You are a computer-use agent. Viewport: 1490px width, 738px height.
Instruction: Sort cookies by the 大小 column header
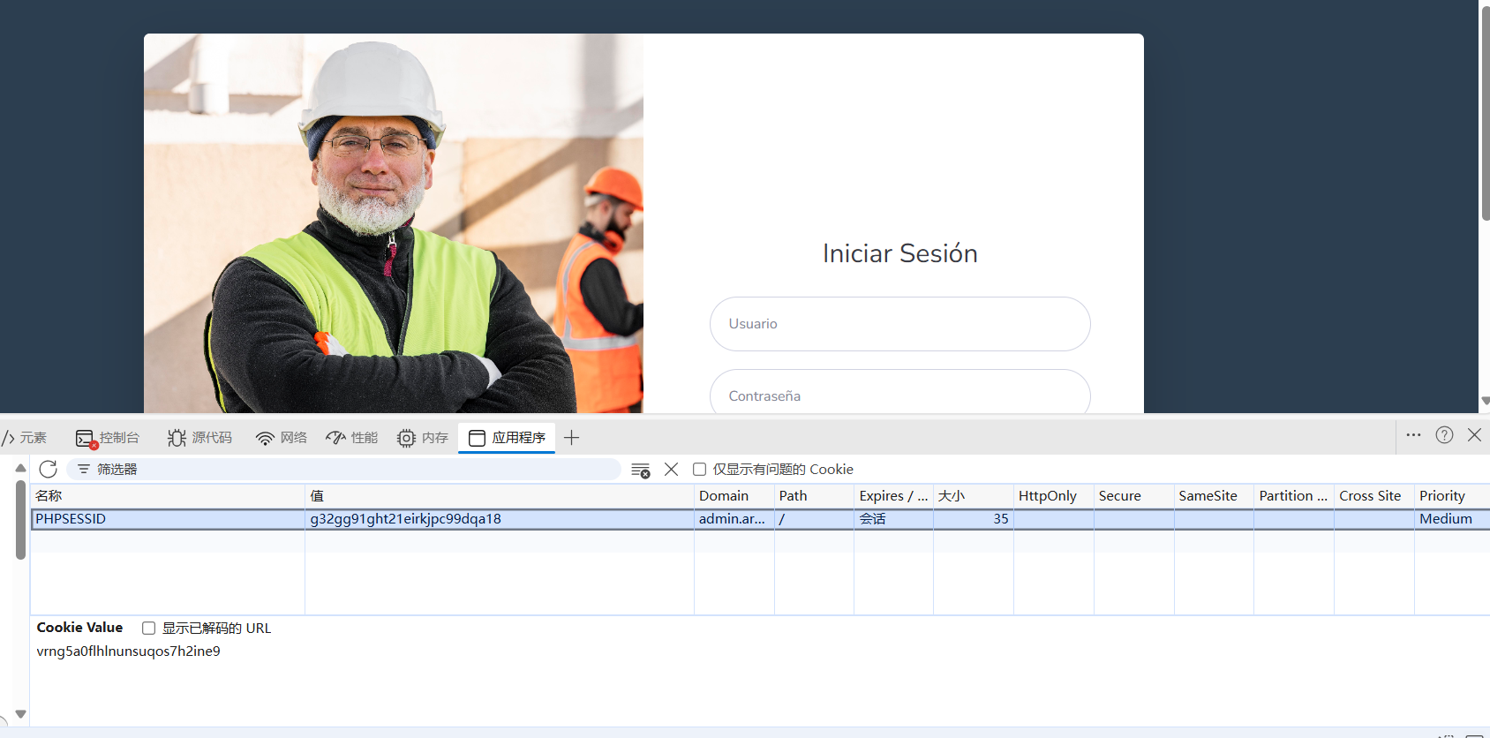[974, 496]
